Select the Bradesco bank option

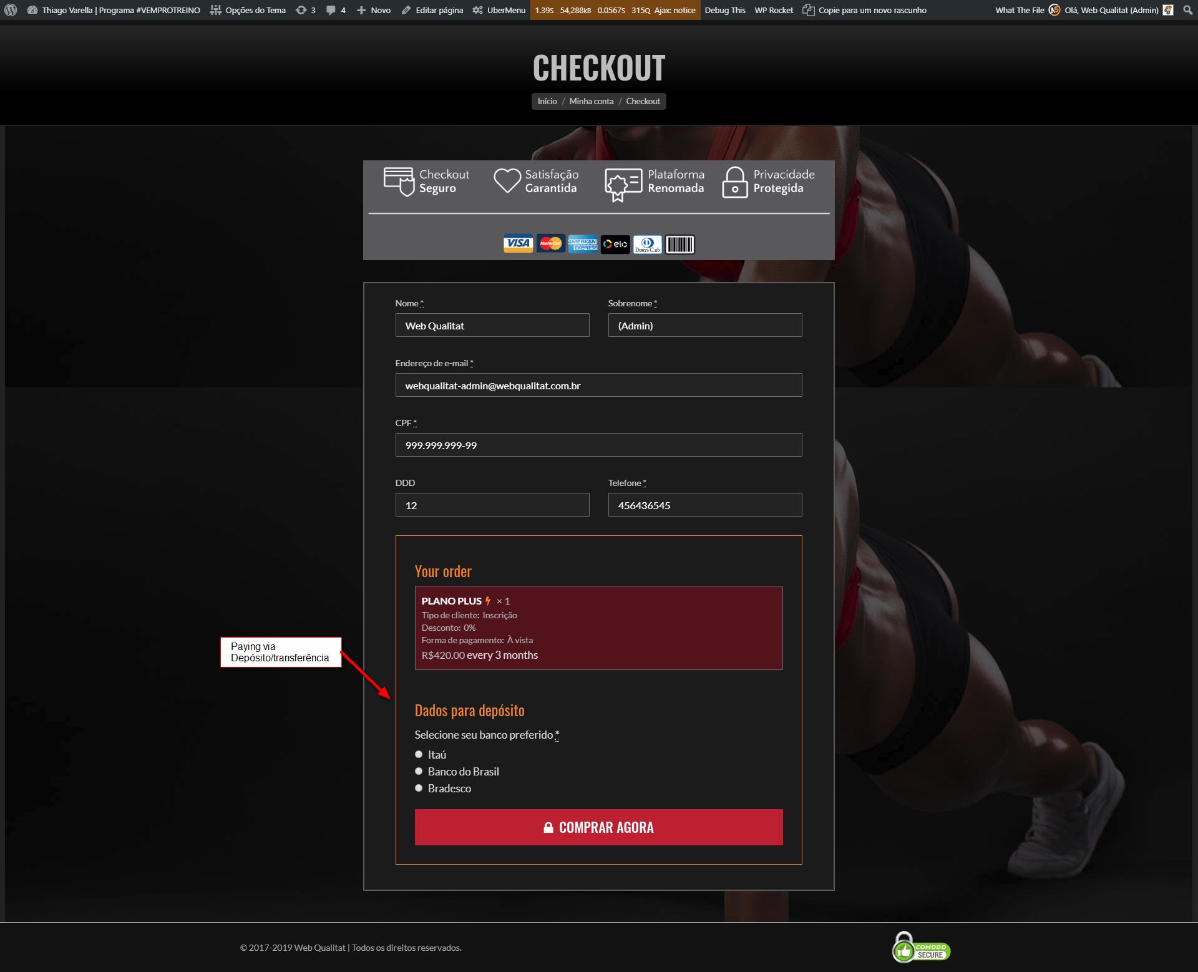coord(419,788)
